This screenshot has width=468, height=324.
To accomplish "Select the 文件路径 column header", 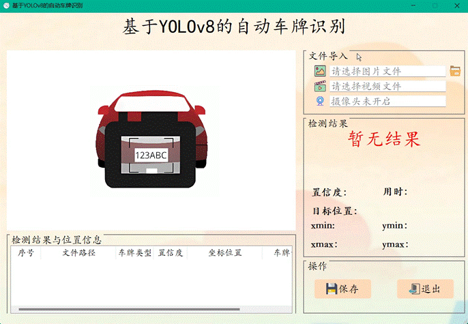I will point(79,253).
